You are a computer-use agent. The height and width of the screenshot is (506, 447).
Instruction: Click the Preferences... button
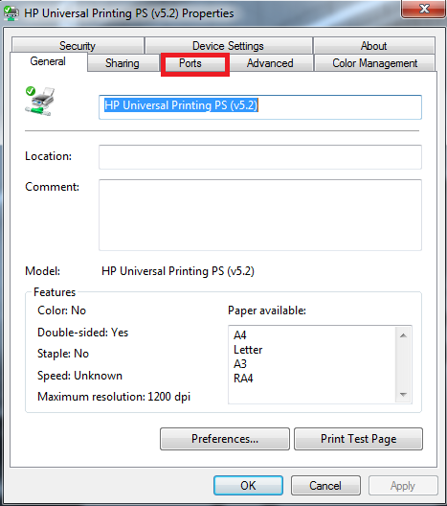[x=225, y=439]
